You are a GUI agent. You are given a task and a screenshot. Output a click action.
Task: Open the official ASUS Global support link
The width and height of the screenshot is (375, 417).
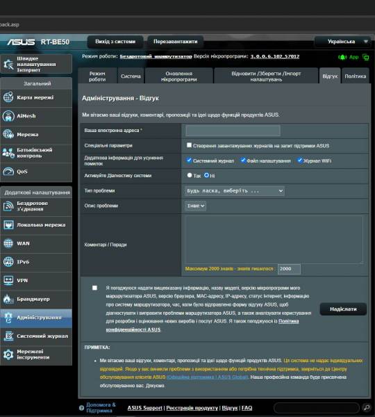tap(208, 377)
